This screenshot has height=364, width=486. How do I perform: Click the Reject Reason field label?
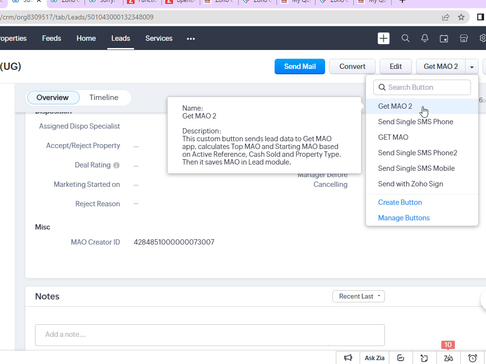[x=98, y=204]
